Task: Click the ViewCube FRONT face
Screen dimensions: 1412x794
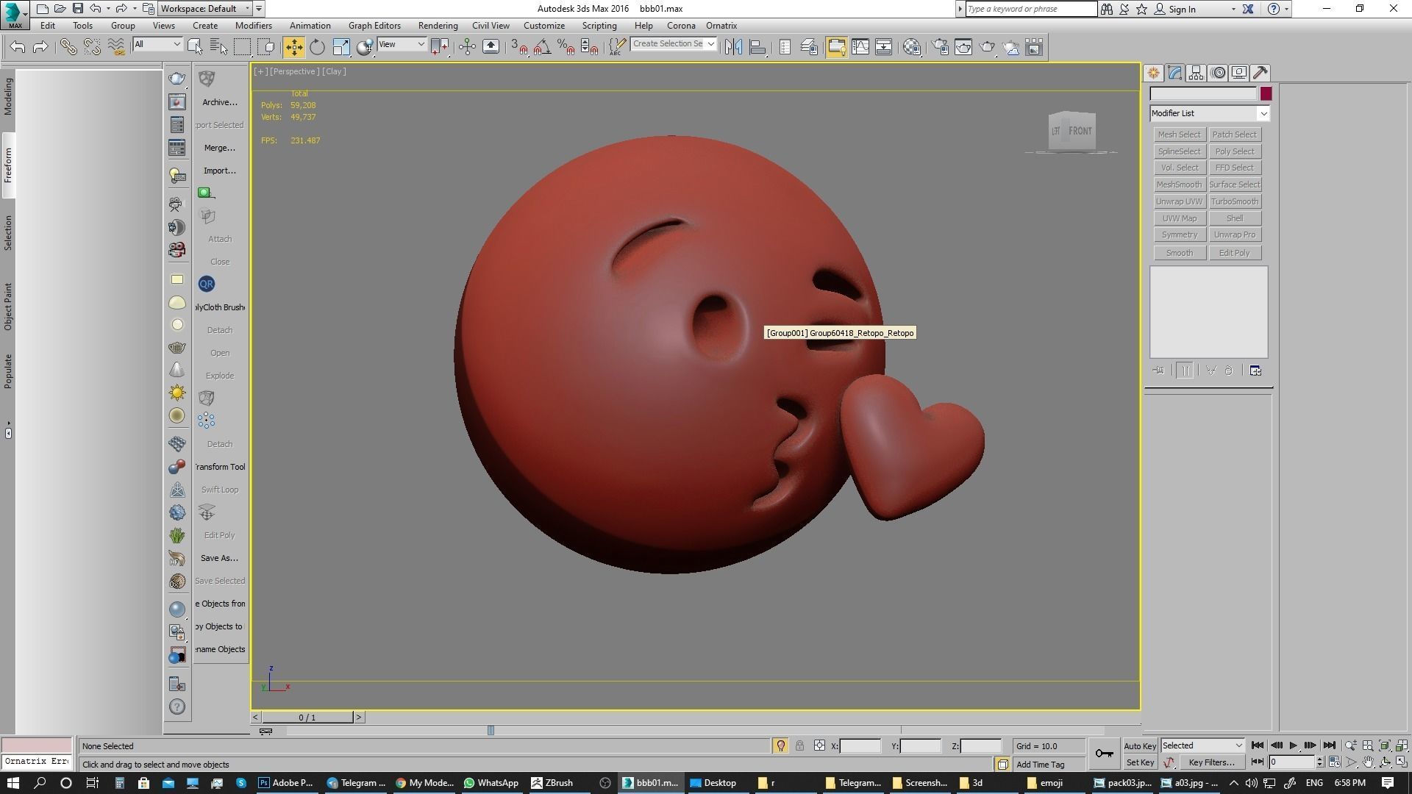Action: tap(1080, 131)
